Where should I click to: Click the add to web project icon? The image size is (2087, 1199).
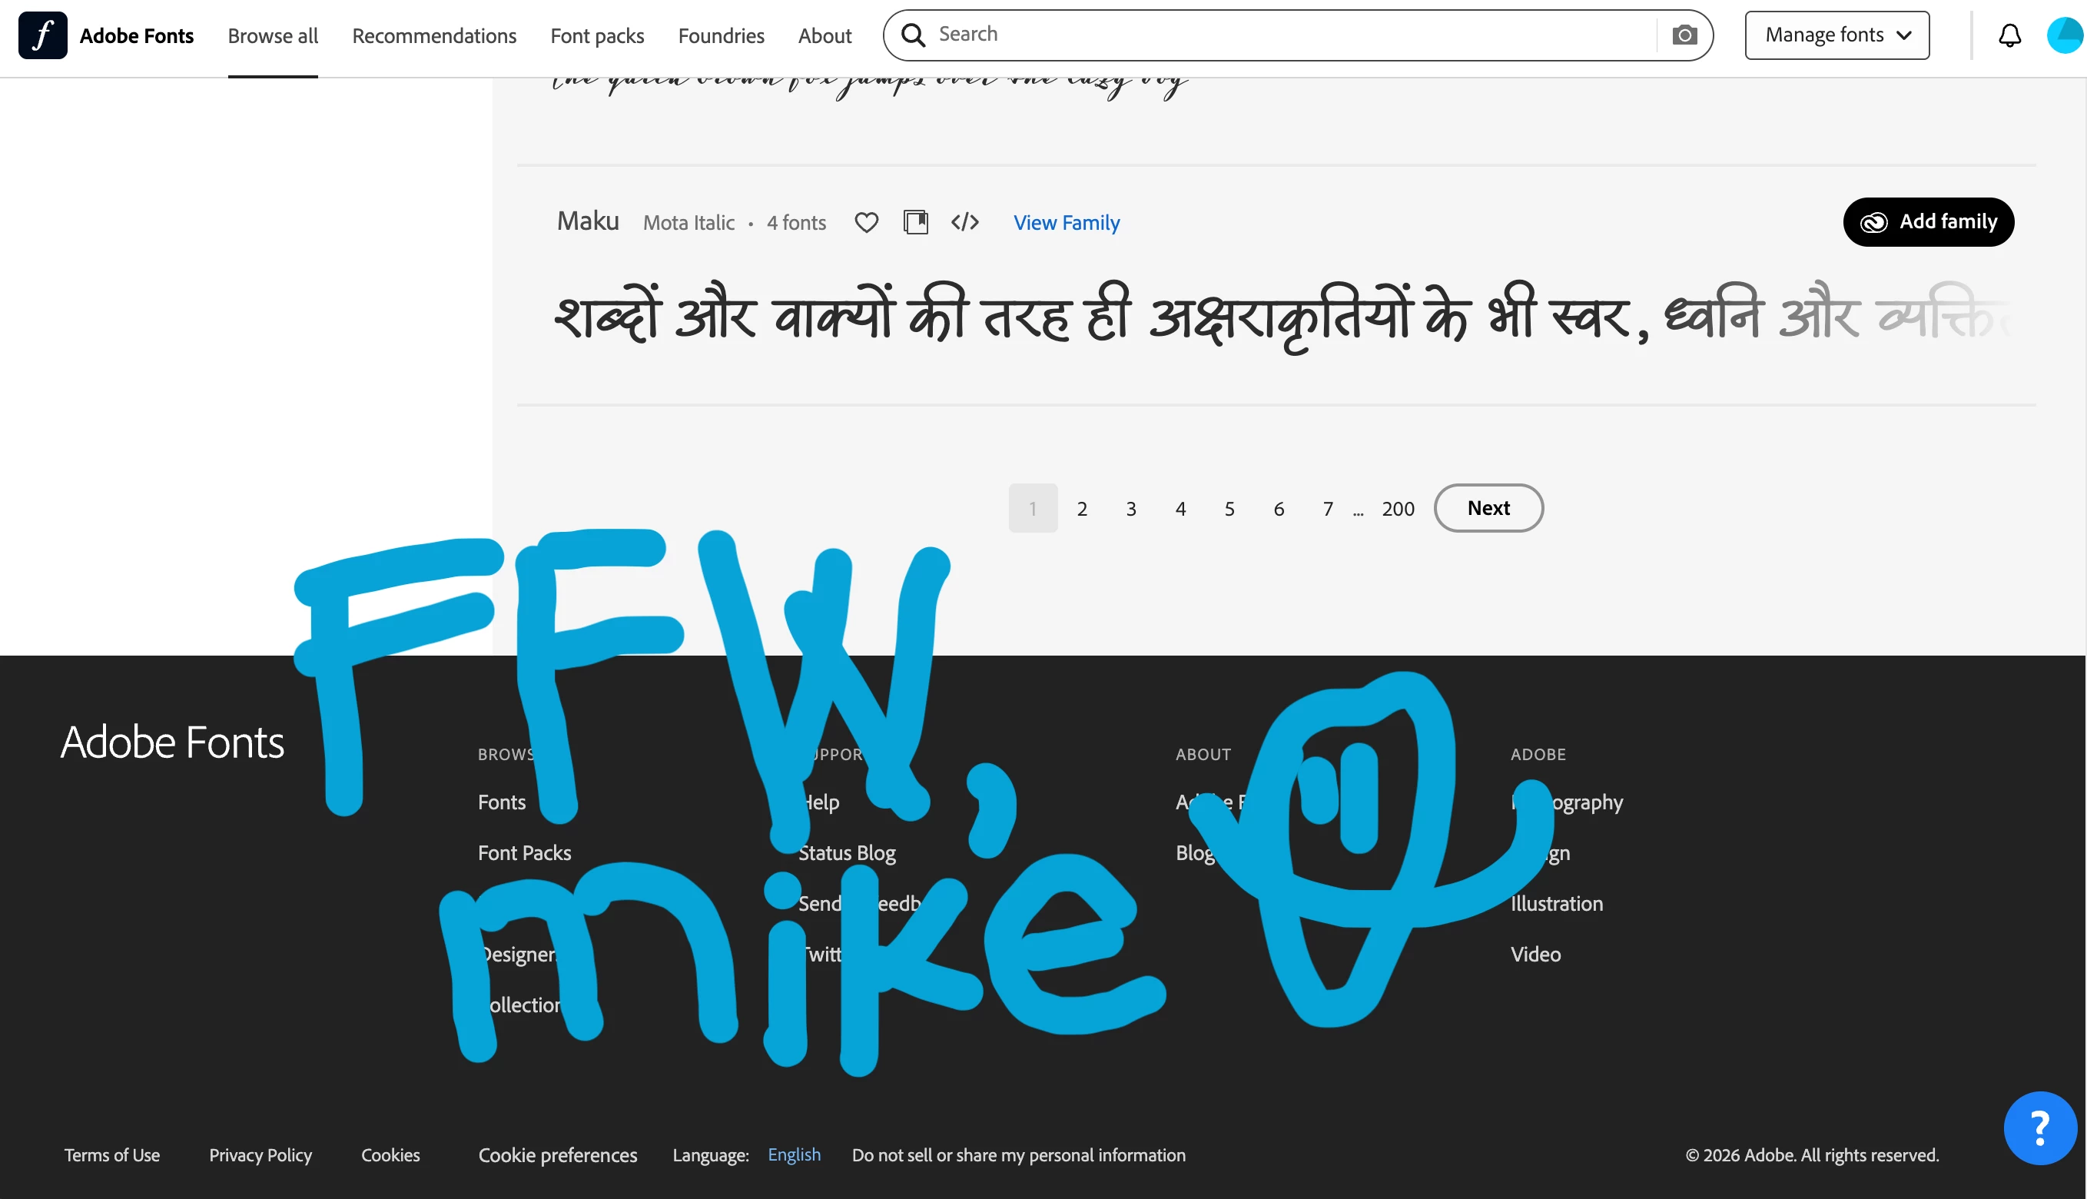click(x=915, y=222)
